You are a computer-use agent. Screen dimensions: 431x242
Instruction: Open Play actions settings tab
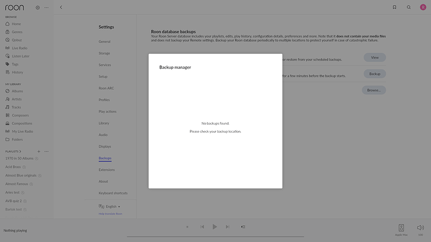107,112
